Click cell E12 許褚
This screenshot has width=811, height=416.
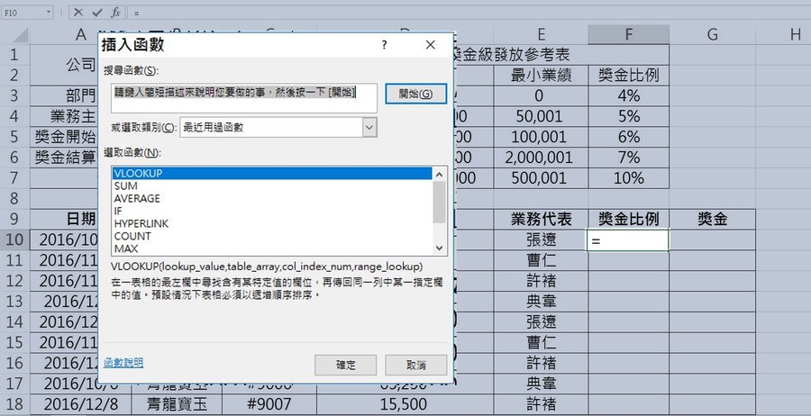click(541, 281)
